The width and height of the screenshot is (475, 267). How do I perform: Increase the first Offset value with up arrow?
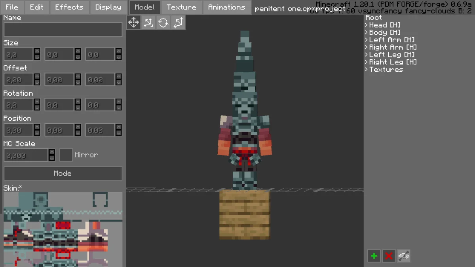[37, 77]
